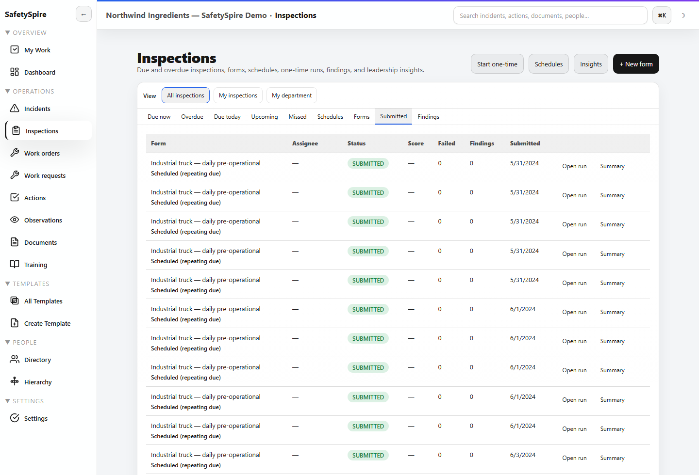
Task: Click the Create Template file icon
Action: 15,323
